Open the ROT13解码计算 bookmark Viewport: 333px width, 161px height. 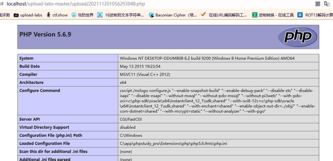tap(315, 15)
